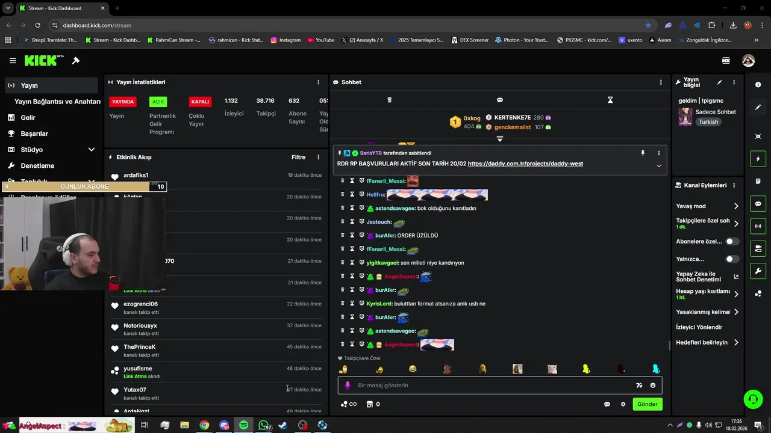Click the Gönder send button
This screenshot has height=433, width=771.
648,404
